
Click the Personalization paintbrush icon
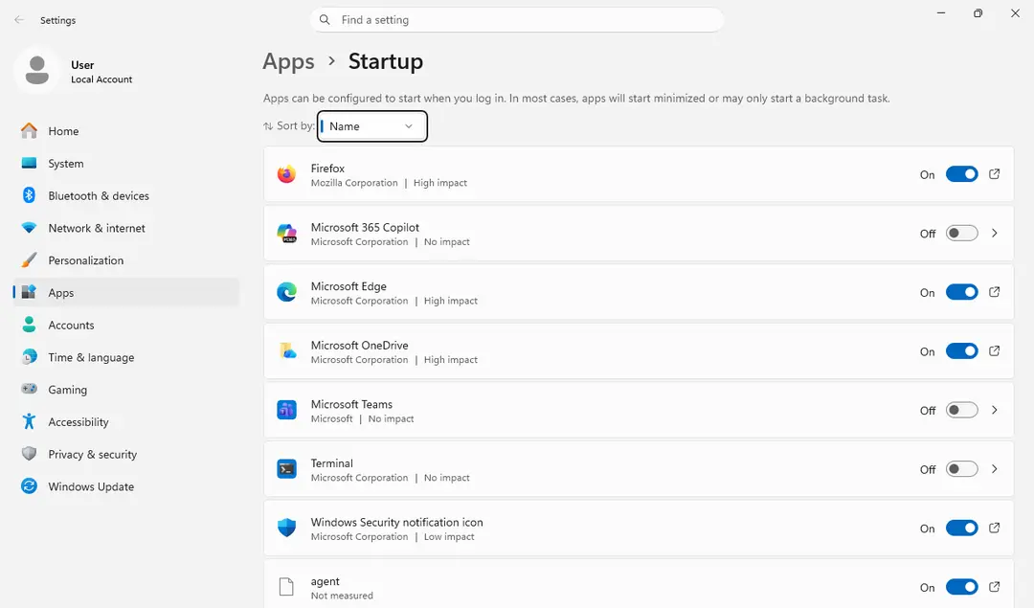[x=29, y=259]
